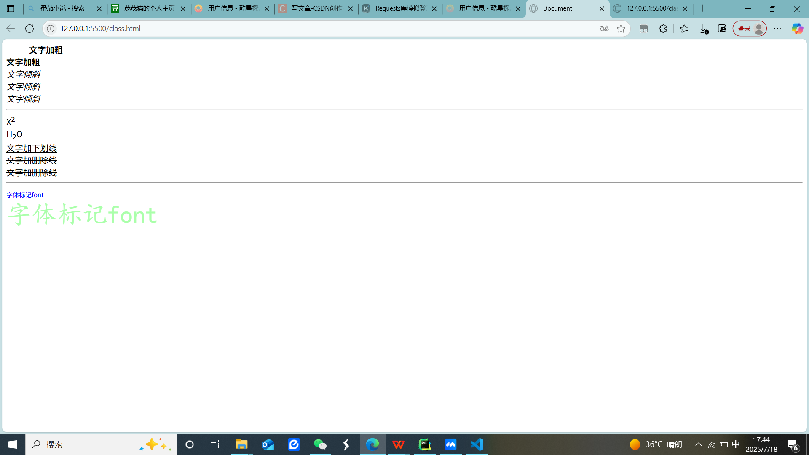The height and width of the screenshot is (455, 809).
Task: Close the 番茄小说 tab
Action: coord(99,8)
